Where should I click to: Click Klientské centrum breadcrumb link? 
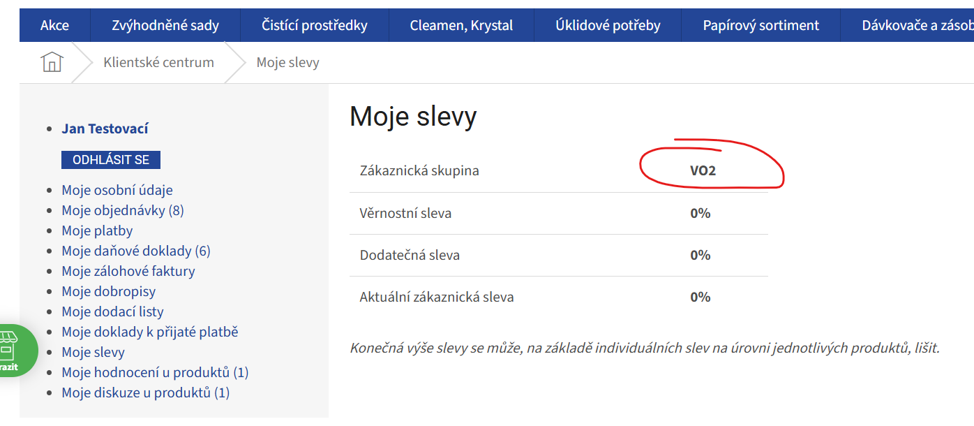coord(158,62)
